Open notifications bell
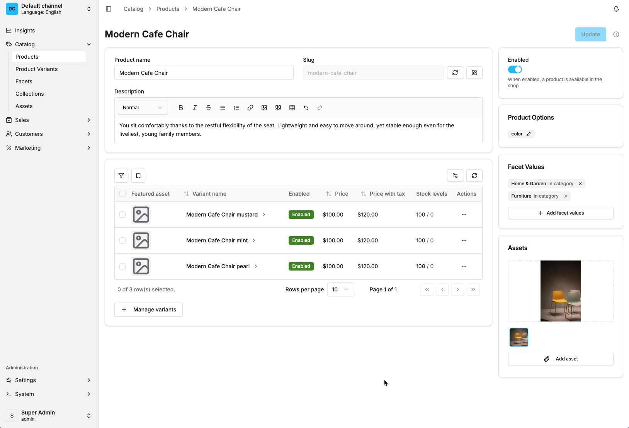Screen dimensions: 629x428 point(616,9)
